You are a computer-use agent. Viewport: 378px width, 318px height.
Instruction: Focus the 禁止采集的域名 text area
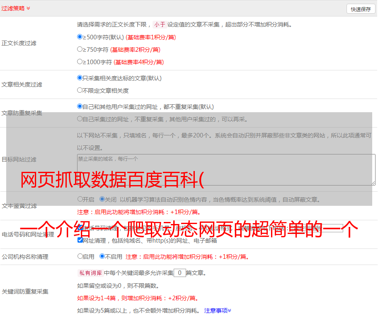click(x=226, y=170)
